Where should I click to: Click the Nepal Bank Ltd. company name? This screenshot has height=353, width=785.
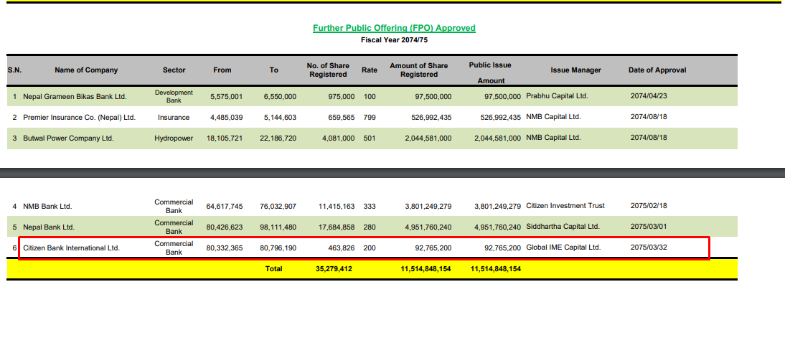[x=49, y=227]
